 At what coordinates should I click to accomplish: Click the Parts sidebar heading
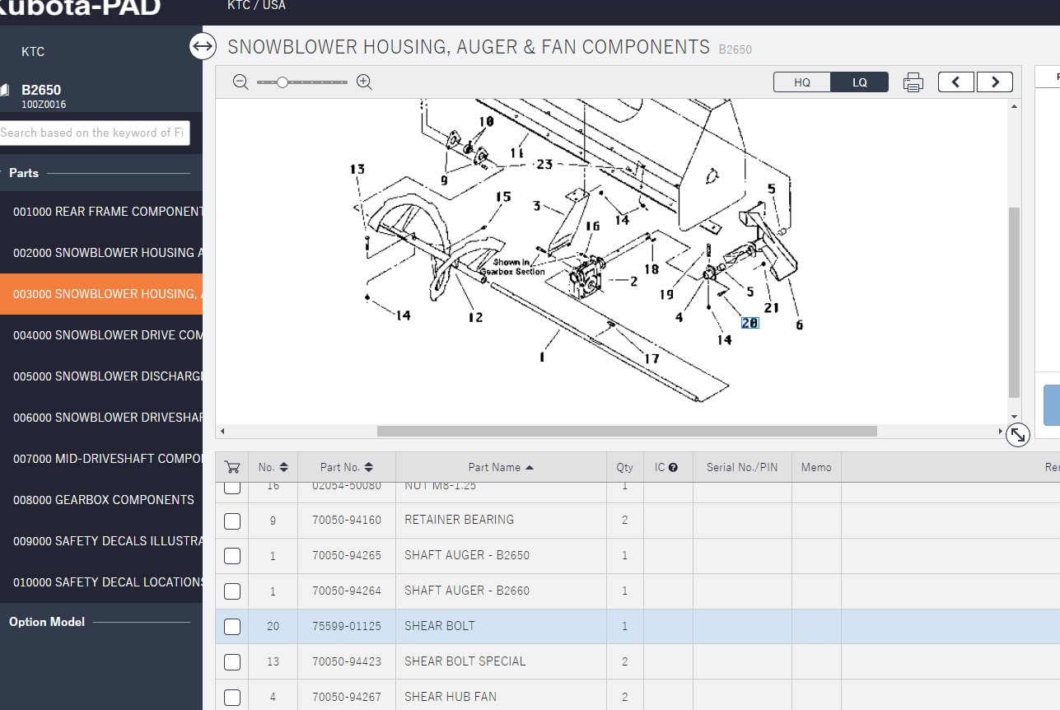click(x=24, y=173)
